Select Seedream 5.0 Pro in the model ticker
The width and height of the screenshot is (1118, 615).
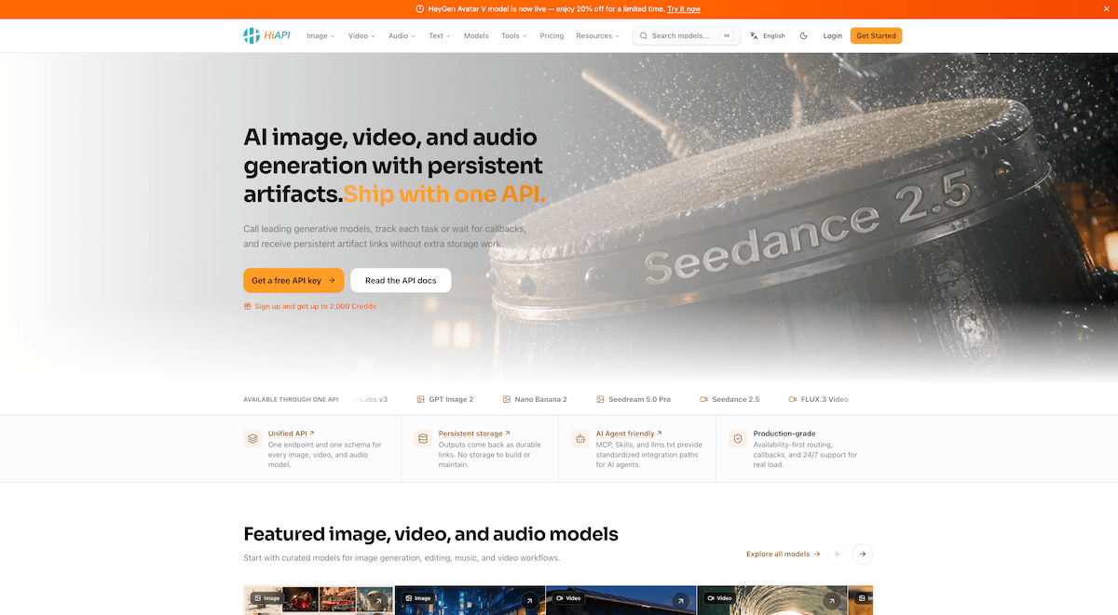pos(634,399)
